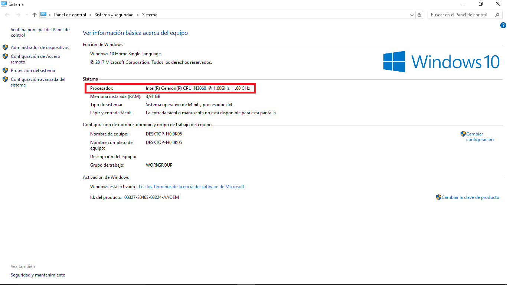Viewport: 507px width, 285px height.
Task: Click the Grupo de trabajo label
Action: pyautogui.click(x=107, y=165)
